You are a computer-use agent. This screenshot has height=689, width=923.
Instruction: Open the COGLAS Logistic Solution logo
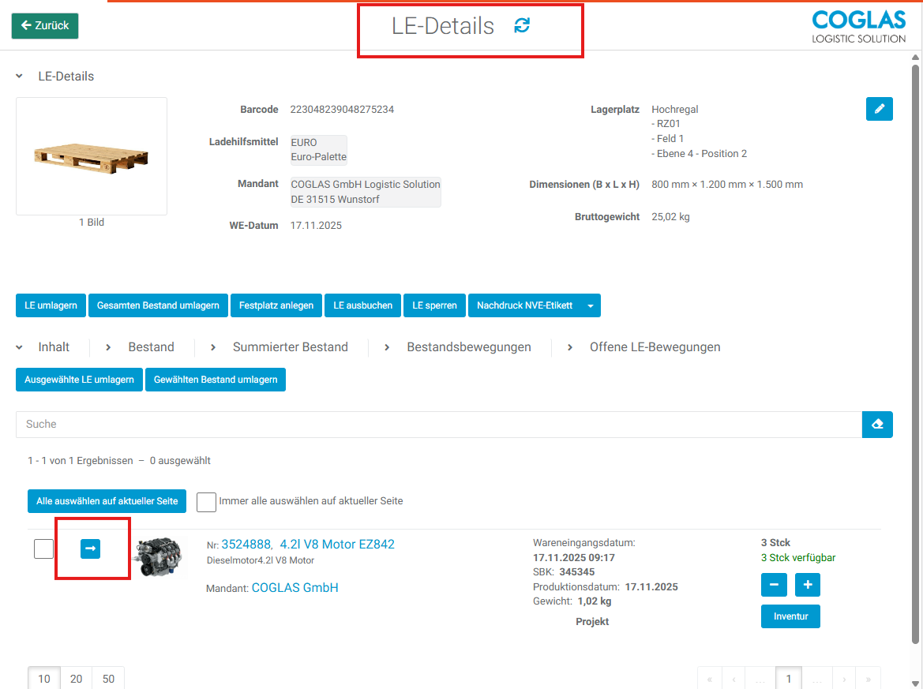858,27
